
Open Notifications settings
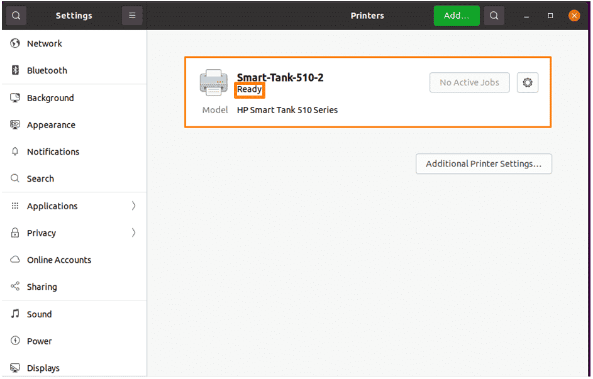(74, 151)
